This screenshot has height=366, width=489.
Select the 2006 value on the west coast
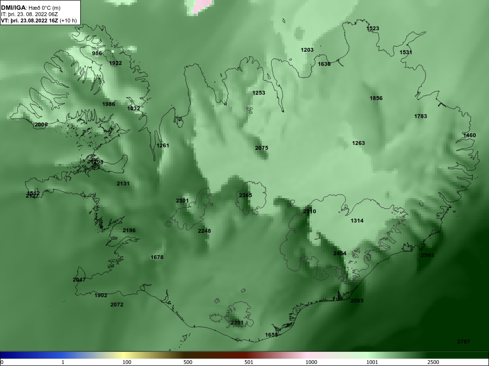point(41,125)
